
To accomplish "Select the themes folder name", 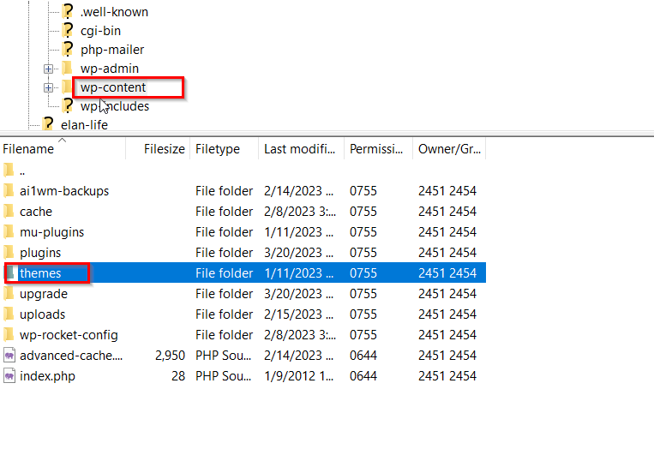I will pyautogui.click(x=40, y=273).
